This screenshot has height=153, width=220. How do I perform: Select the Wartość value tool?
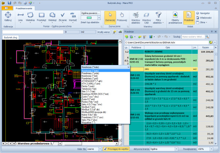[73, 17]
